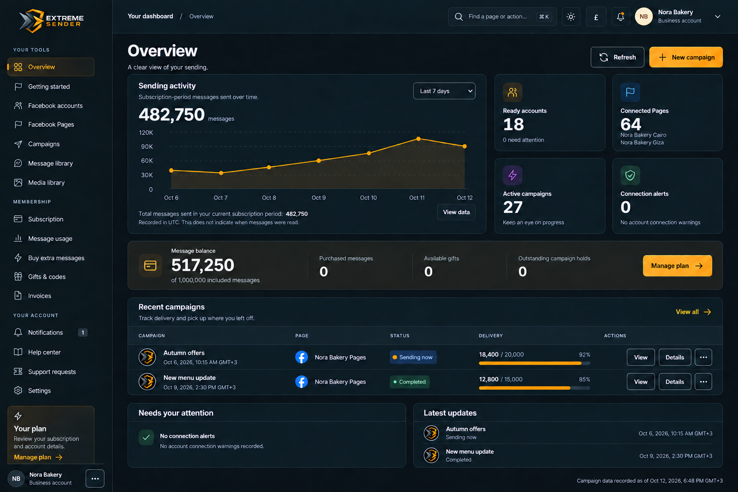
Task: Click the Completed status badge
Action: coord(410,382)
